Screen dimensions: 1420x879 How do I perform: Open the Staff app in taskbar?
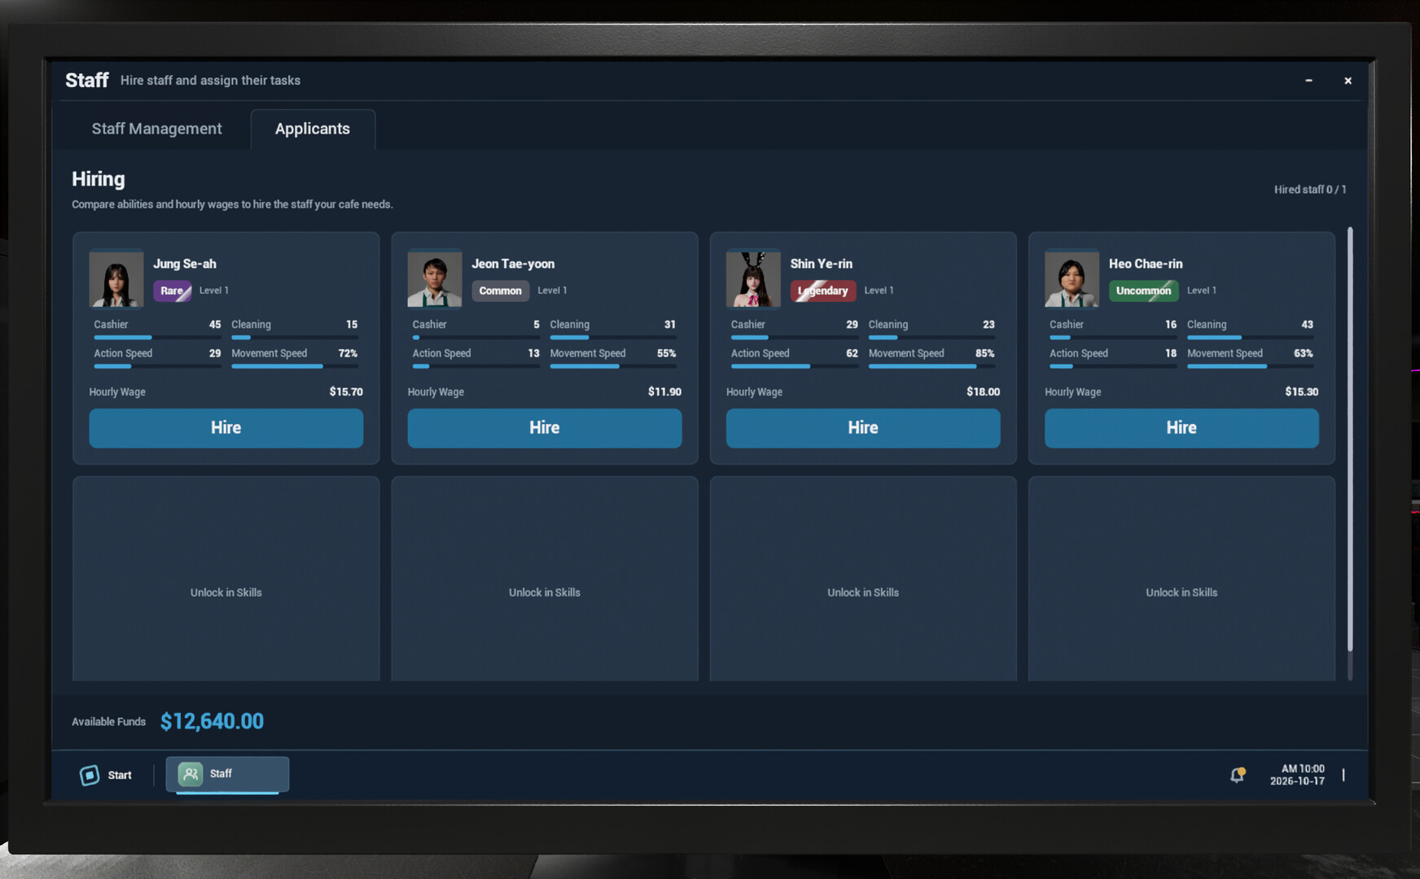pos(227,774)
